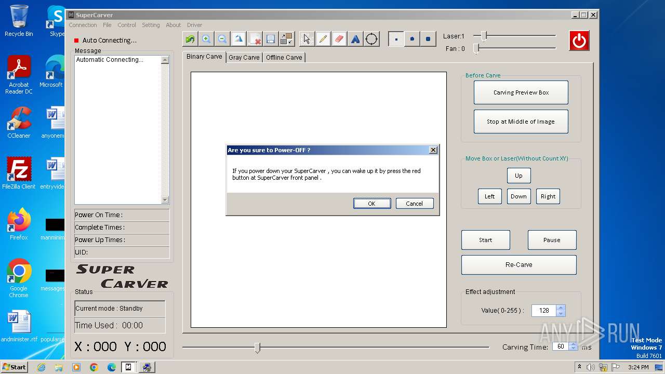Click the Windows Start button
This screenshot has width=665, height=374.
(15, 367)
